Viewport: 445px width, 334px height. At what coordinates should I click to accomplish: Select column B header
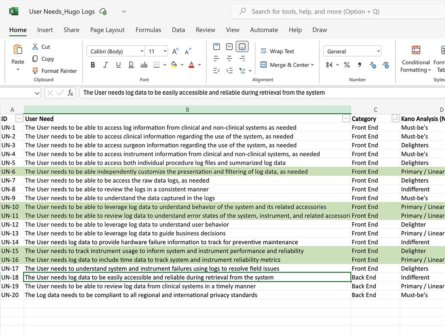click(187, 110)
